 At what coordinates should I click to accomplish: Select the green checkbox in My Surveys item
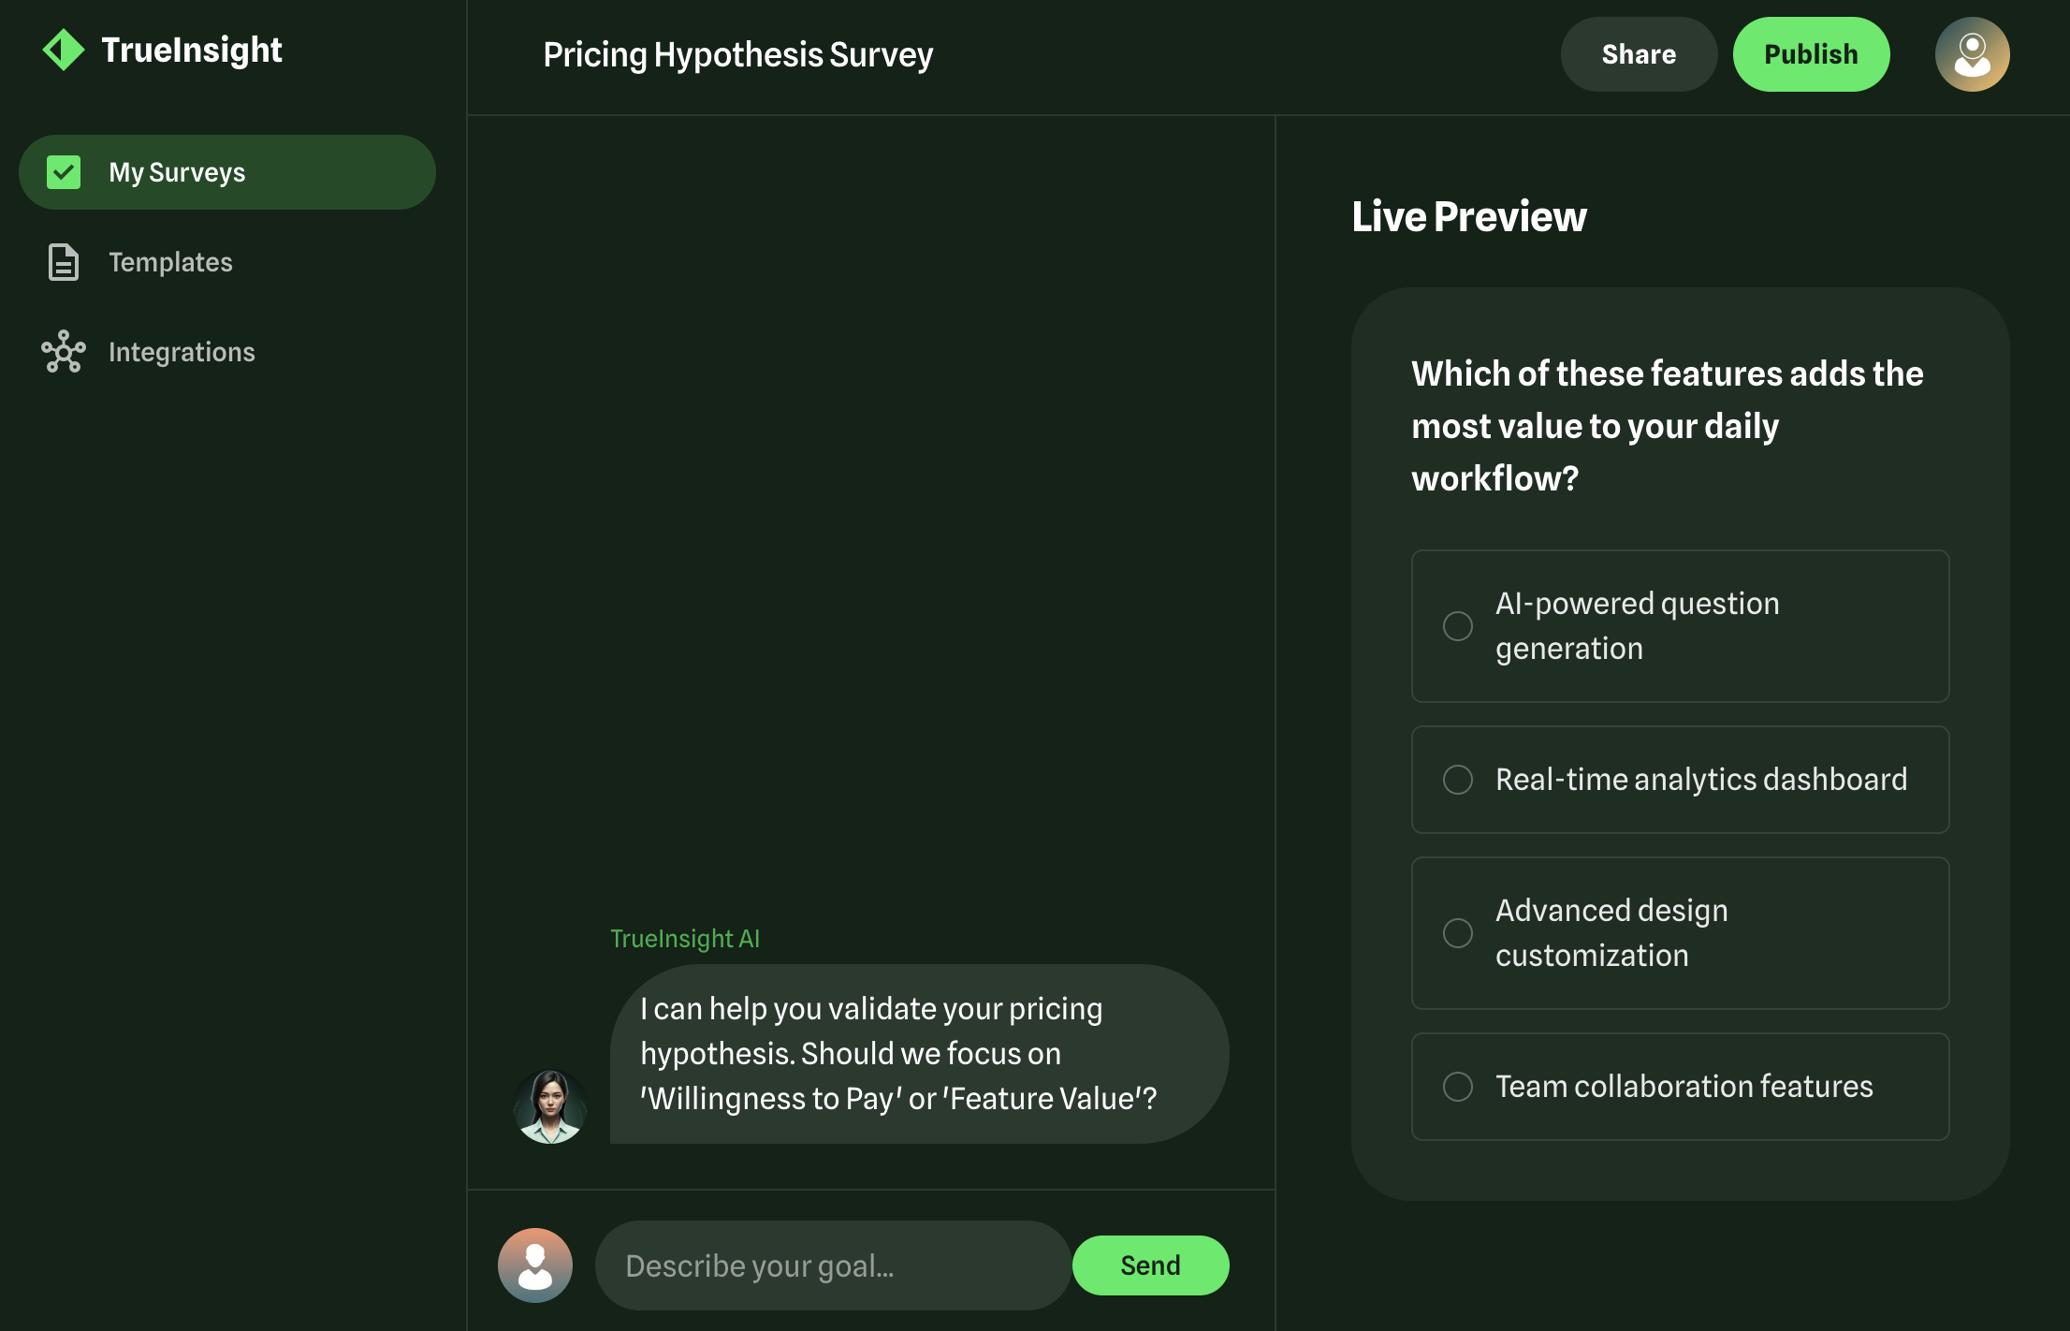(64, 172)
